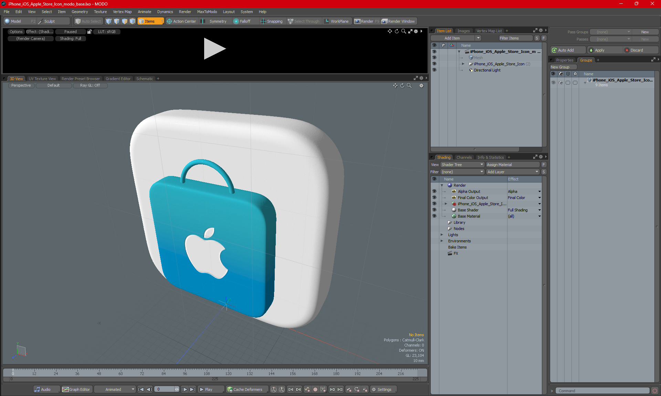The height and width of the screenshot is (396, 661).
Task: Switch to UV Texture View tab
Action: click(42, 79)
